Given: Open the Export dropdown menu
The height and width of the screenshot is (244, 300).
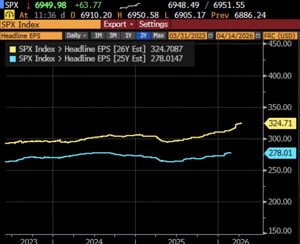Looking at the screenshot, I should [118, 25].
